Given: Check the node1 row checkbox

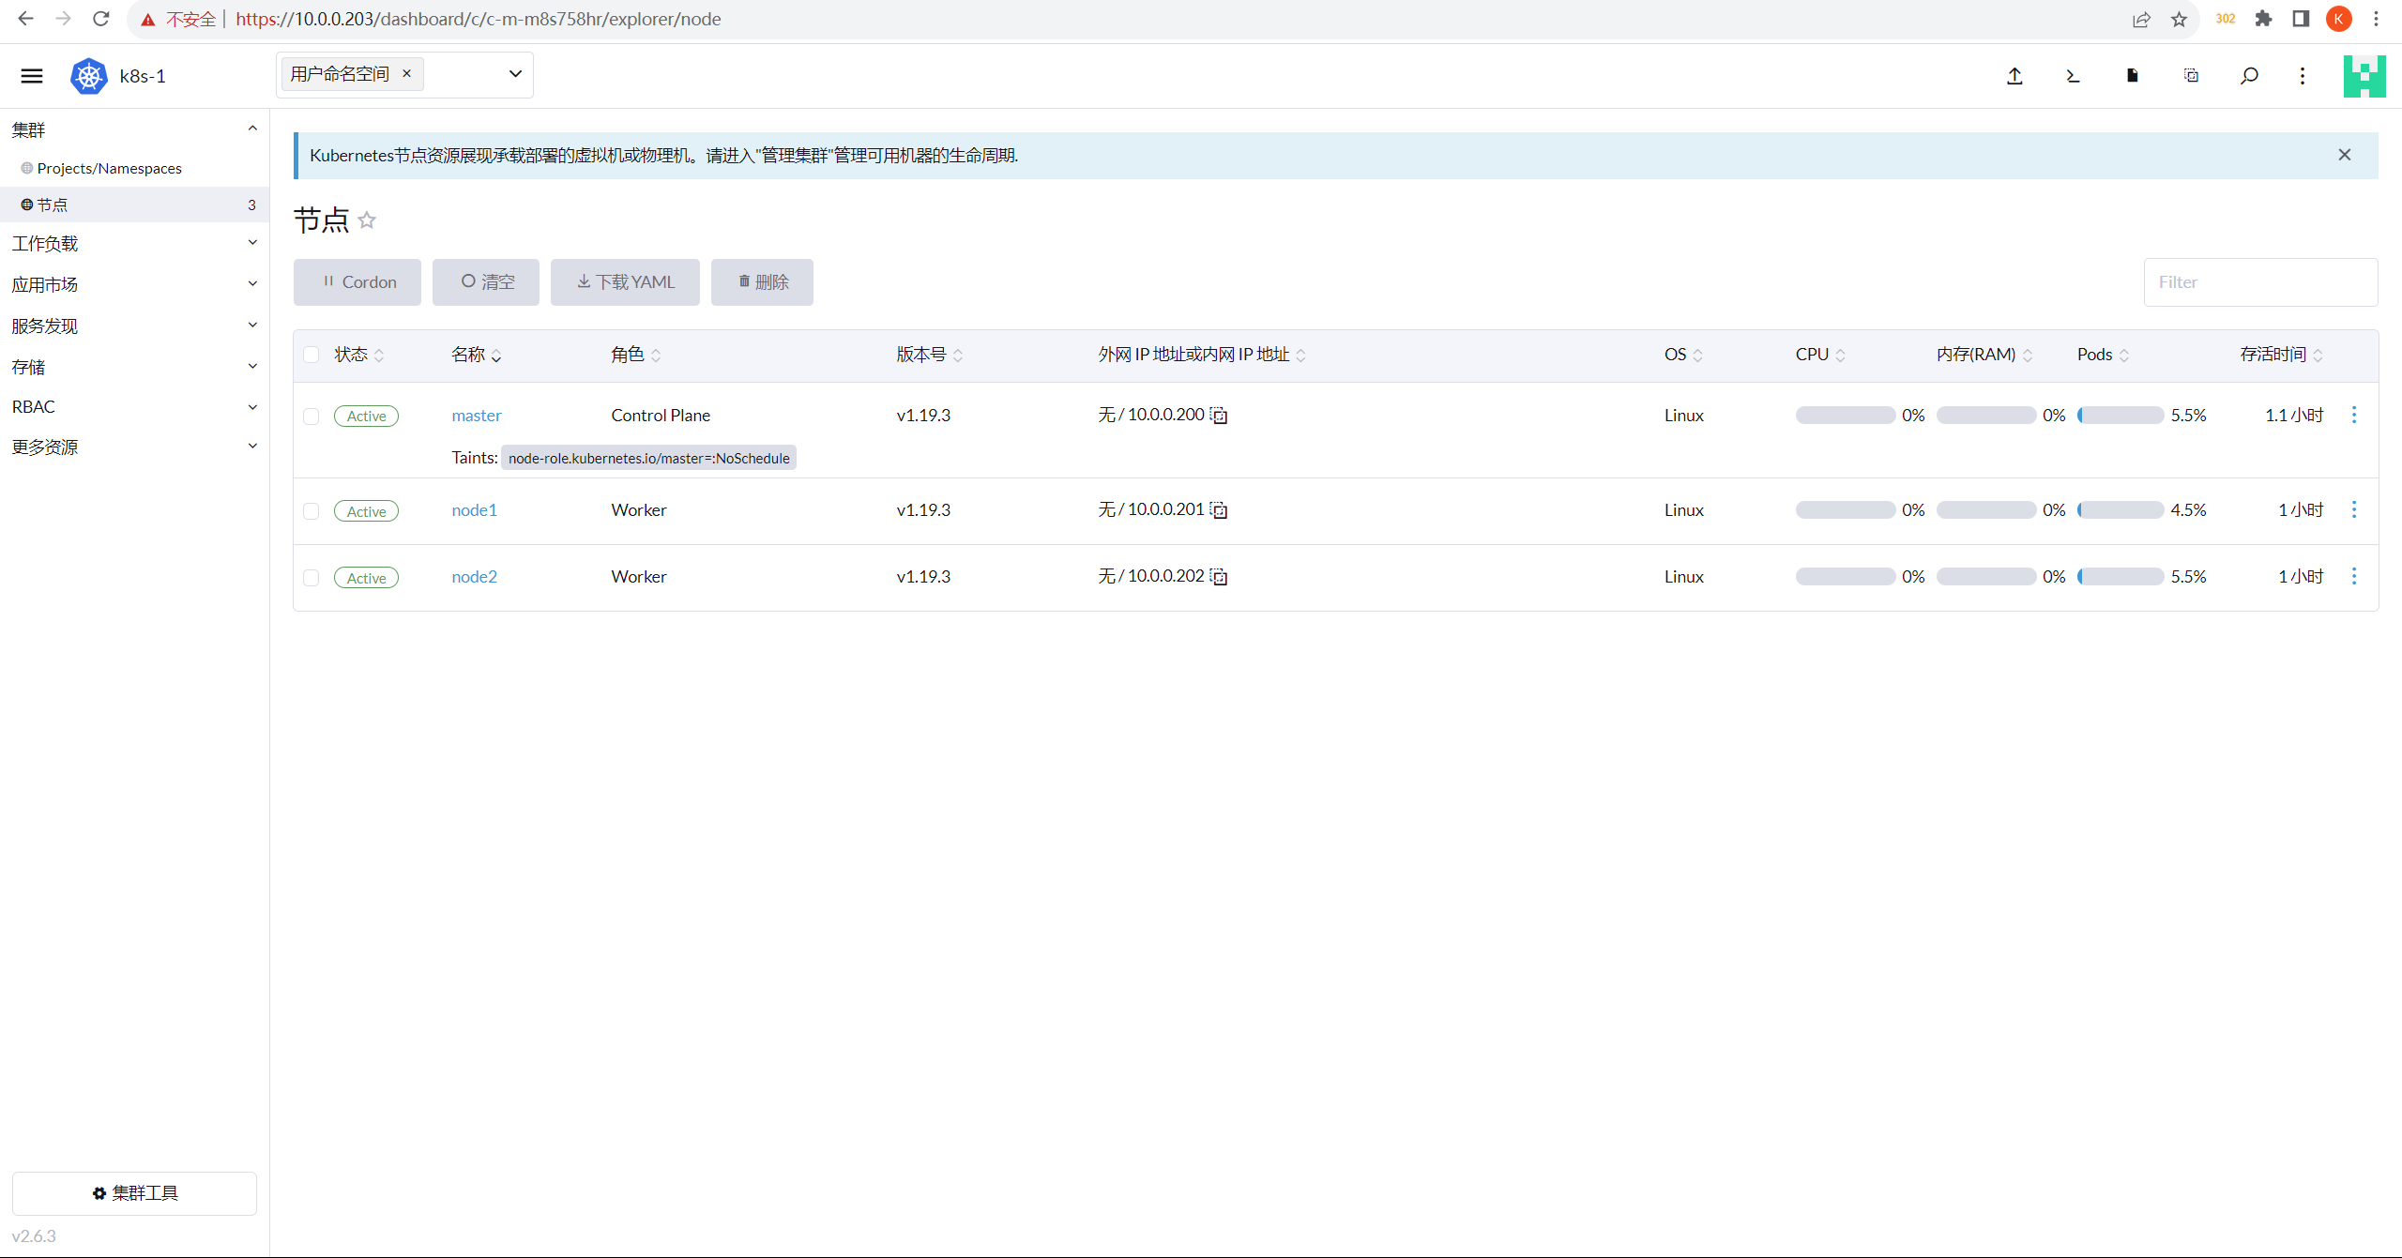Looking at the screenshot, I should coord(312,511).
